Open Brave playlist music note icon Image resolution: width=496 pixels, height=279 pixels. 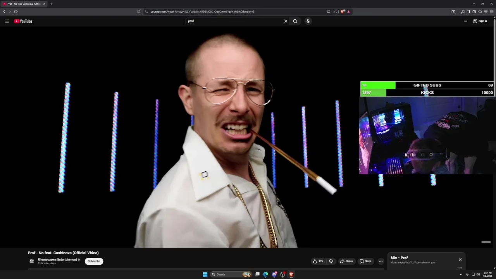[x=463, y=12]
